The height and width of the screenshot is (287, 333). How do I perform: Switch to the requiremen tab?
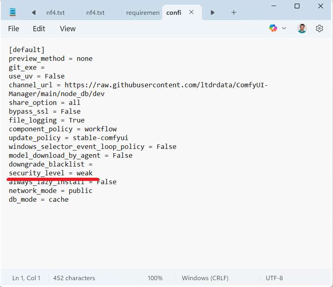tap(143, 13)
